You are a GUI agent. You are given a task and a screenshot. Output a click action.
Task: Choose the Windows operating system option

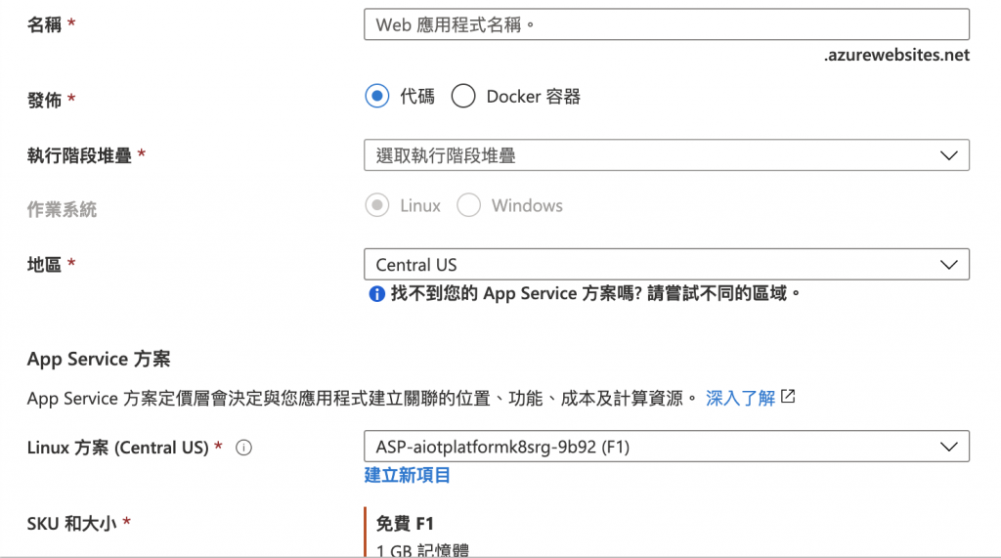(468, 205)
